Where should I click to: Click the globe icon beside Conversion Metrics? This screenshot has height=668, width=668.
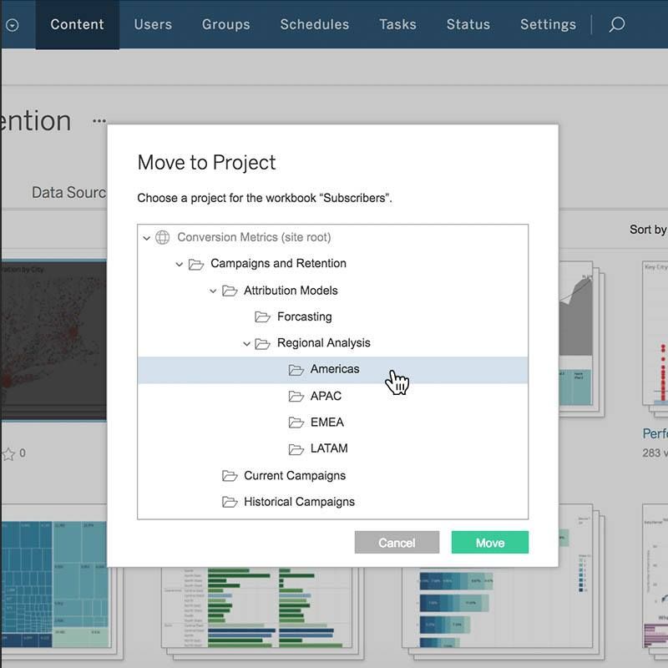(163, 237)
